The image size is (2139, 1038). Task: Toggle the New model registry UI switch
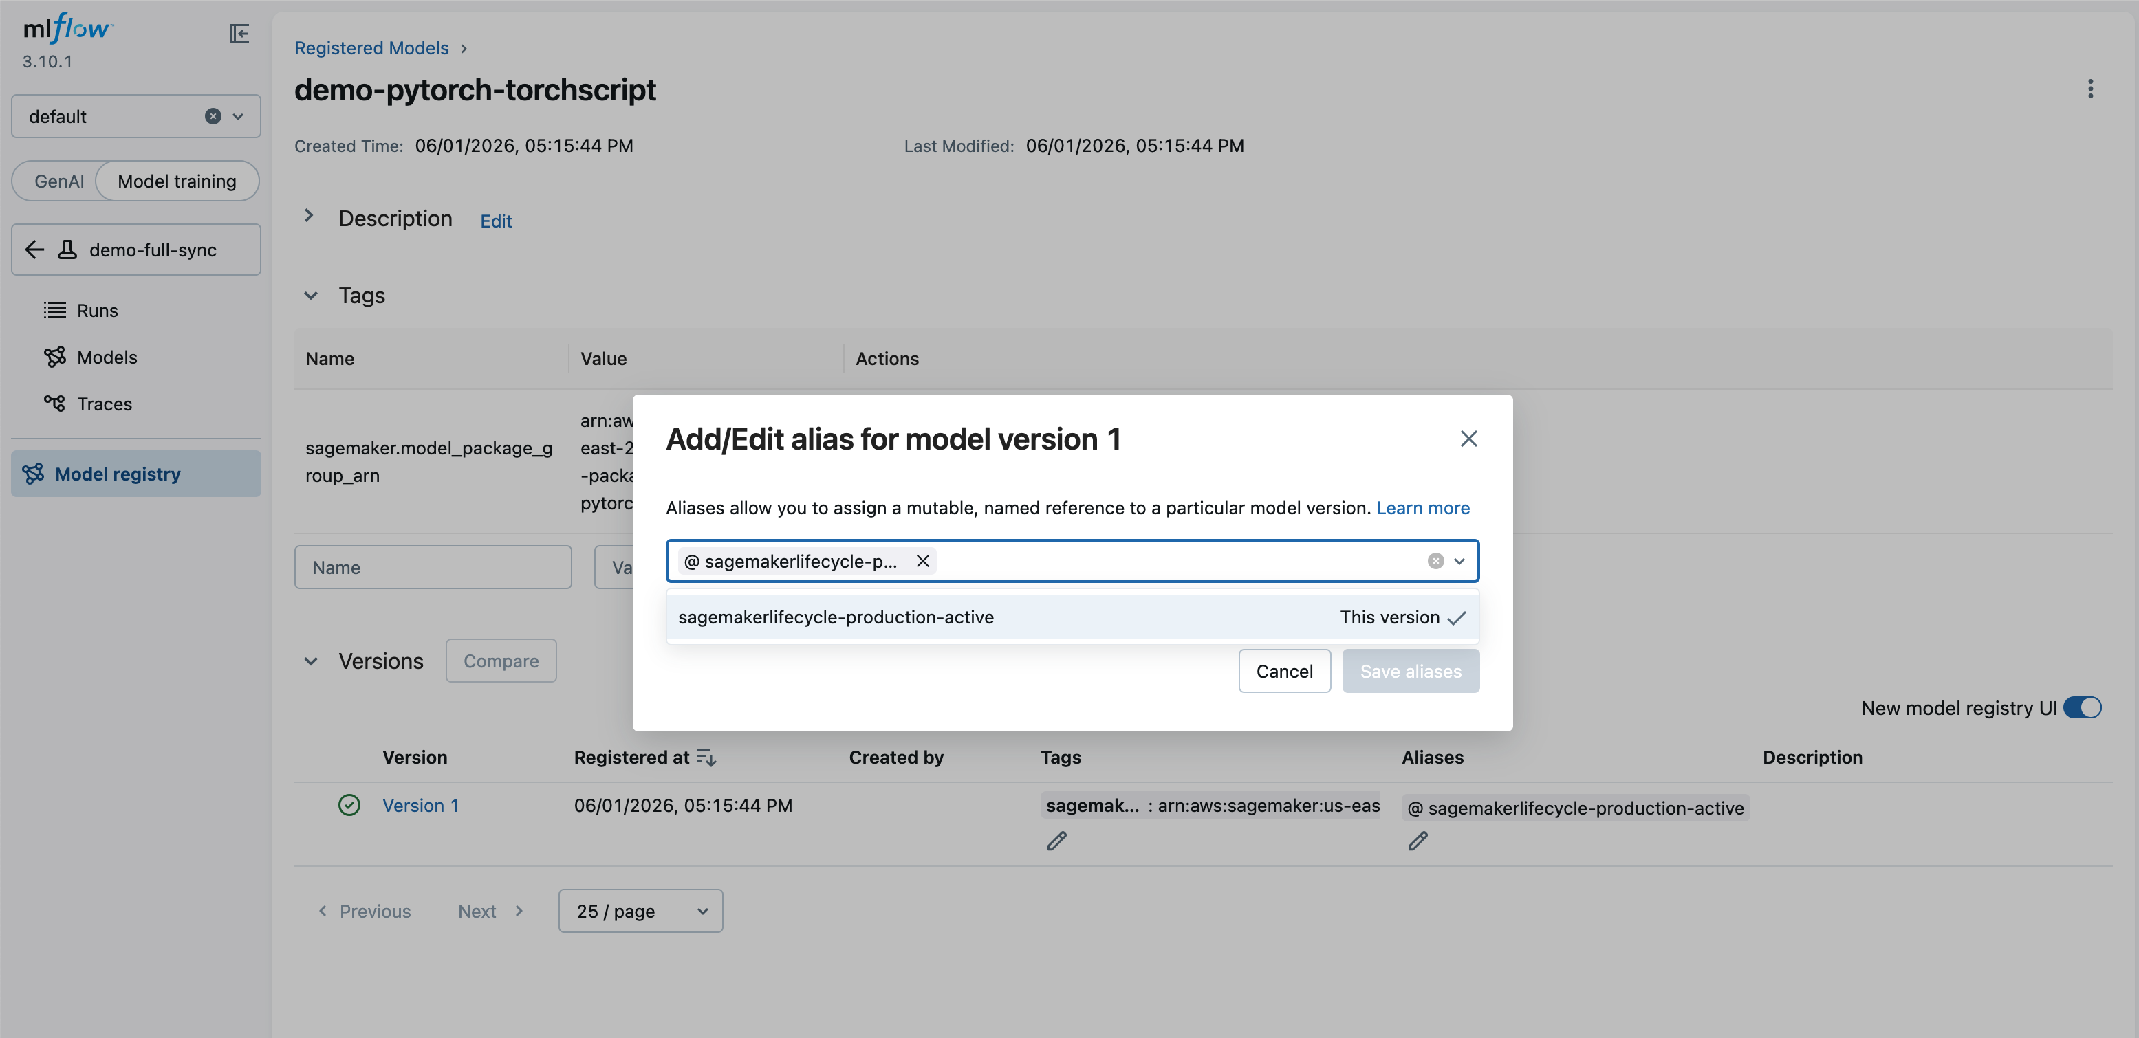coord(2083,708)
